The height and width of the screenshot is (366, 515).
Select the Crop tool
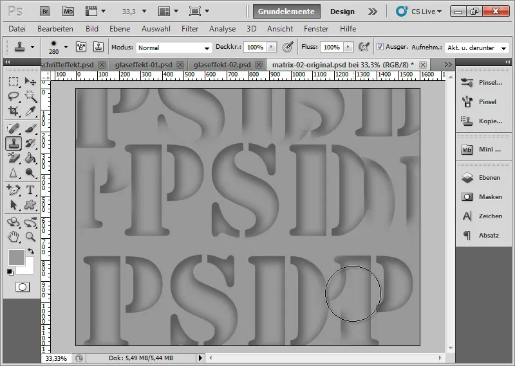coord(13,111)
